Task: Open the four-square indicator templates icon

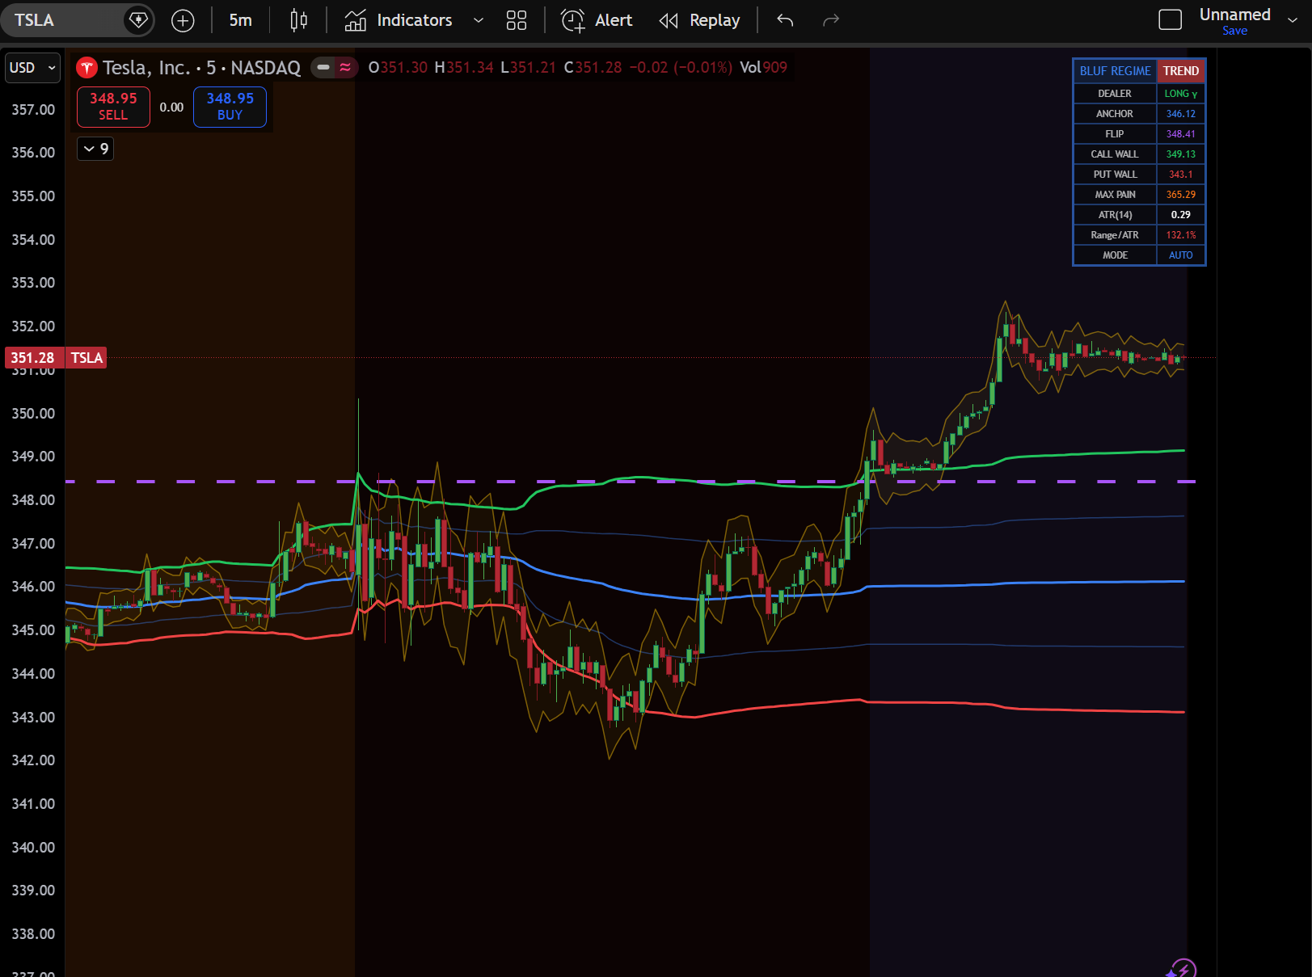Action: tap(516, 20)
